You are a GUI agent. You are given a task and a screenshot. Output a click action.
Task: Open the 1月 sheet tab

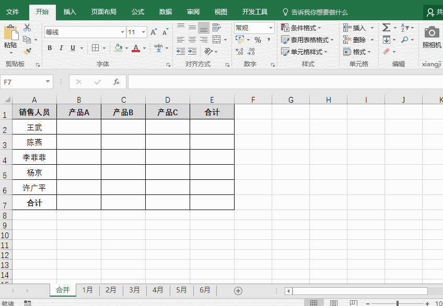[87, 290]
